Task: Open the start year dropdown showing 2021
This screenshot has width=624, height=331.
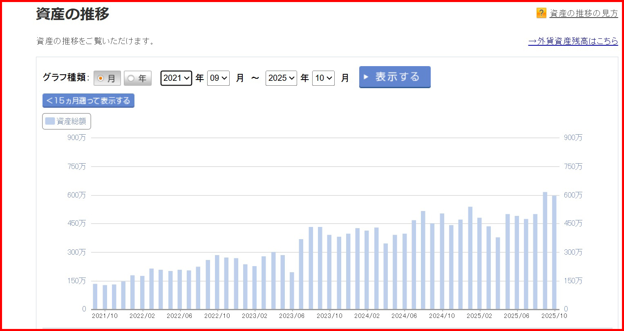Action: coord(176,78)
